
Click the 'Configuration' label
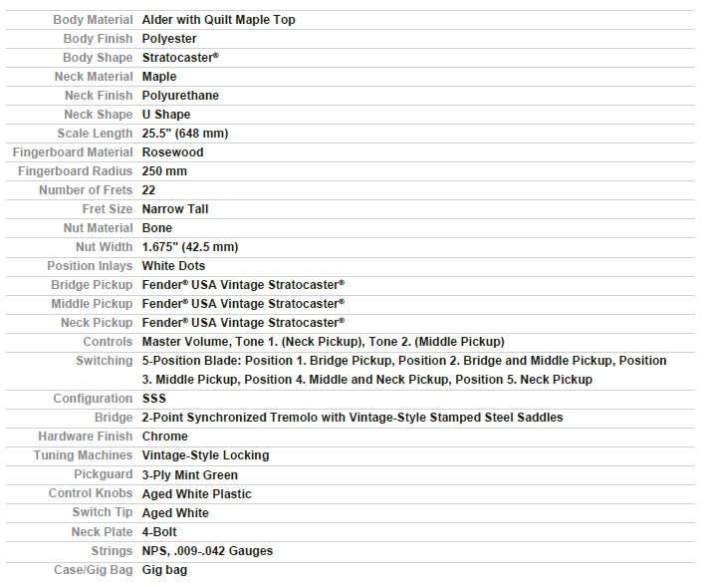pyautogui.click(x=93, y=400)
